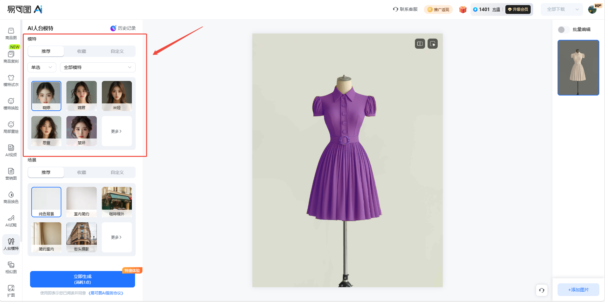Select the 简约室内 scene
Viewport: 605px width, 302px height.
tap(46, 237)
